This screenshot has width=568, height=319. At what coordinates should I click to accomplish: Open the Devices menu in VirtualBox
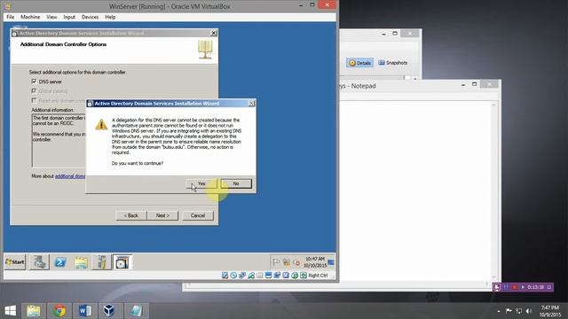(90, 17)
